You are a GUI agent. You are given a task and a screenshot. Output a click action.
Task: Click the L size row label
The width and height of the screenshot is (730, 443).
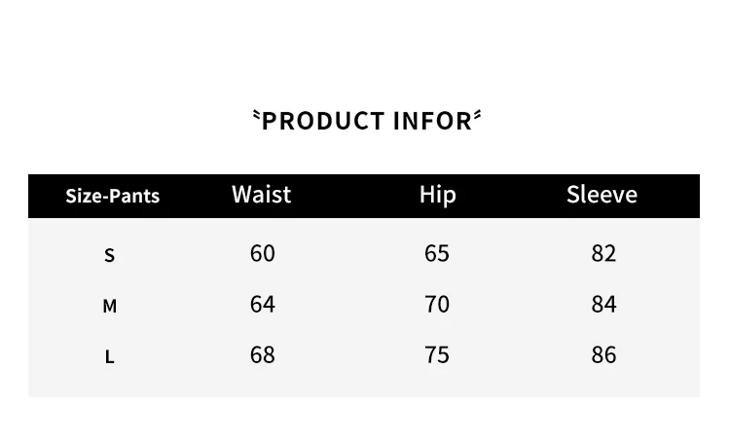[x=109, y=357]
